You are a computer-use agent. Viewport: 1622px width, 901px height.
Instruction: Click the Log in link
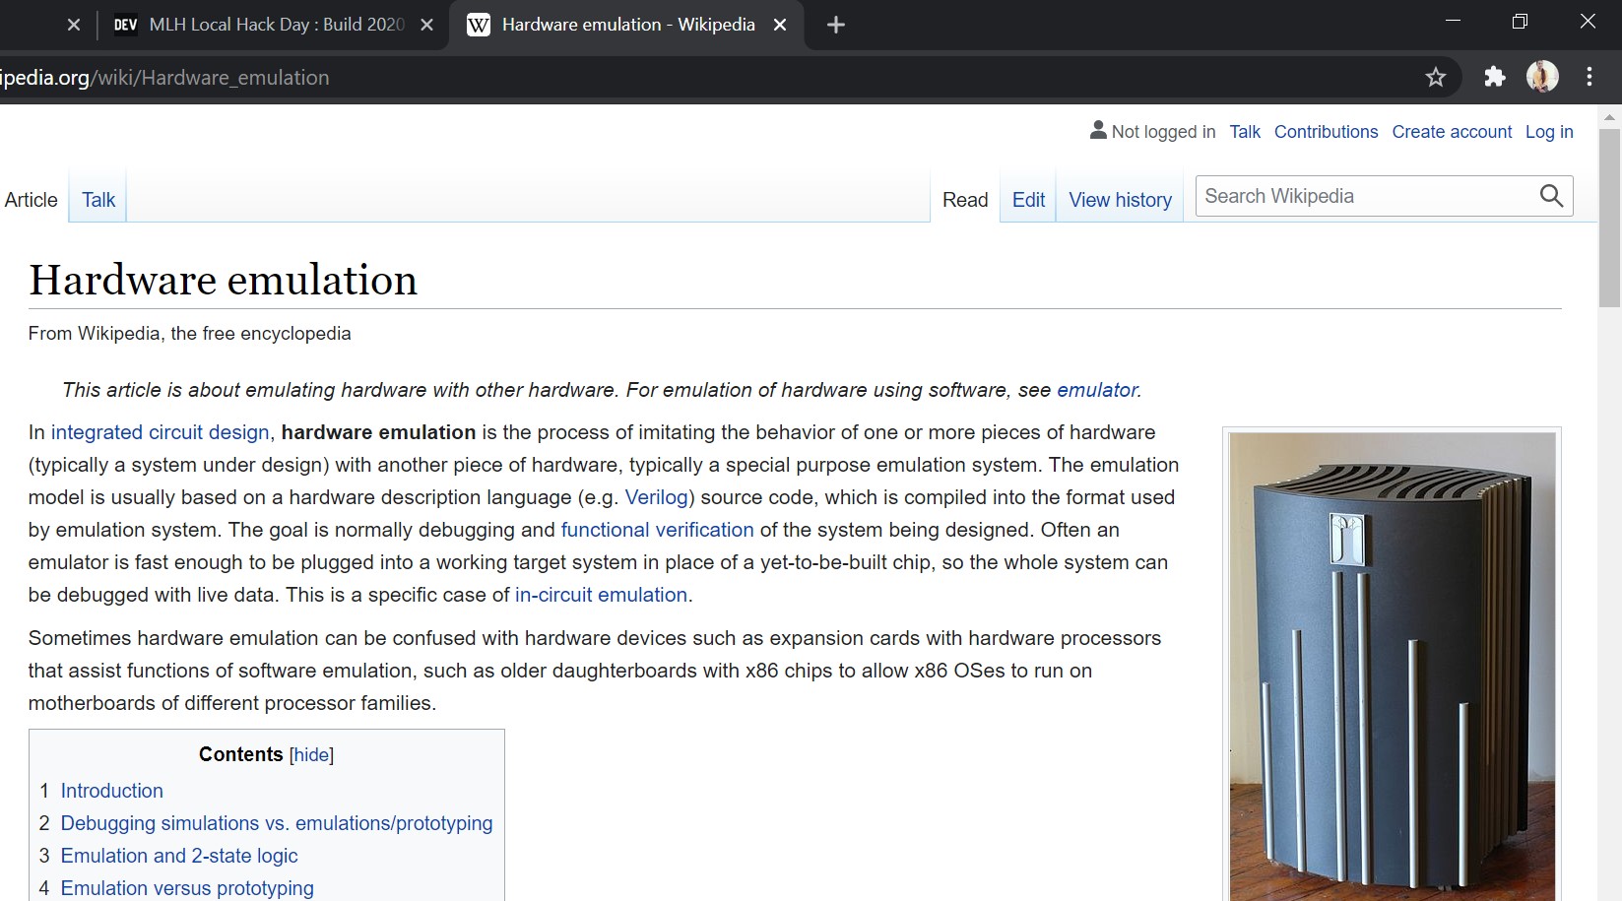pos(1549,132)
